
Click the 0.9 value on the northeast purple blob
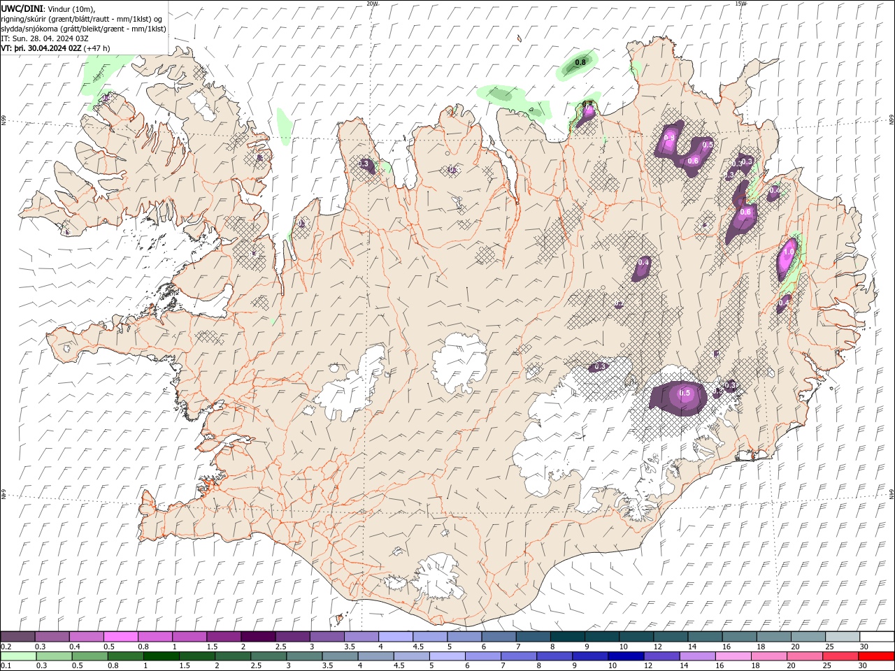(x=669, y=138)
